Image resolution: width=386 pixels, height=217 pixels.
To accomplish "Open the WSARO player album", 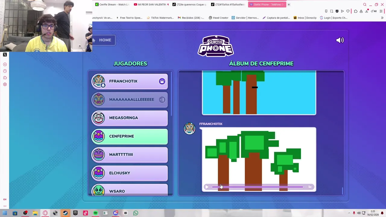I will click(x=130, y=190).
